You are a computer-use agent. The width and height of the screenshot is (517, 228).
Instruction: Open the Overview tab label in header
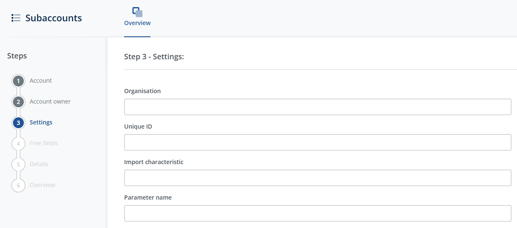pyautogui.click(x=137, y=23)
